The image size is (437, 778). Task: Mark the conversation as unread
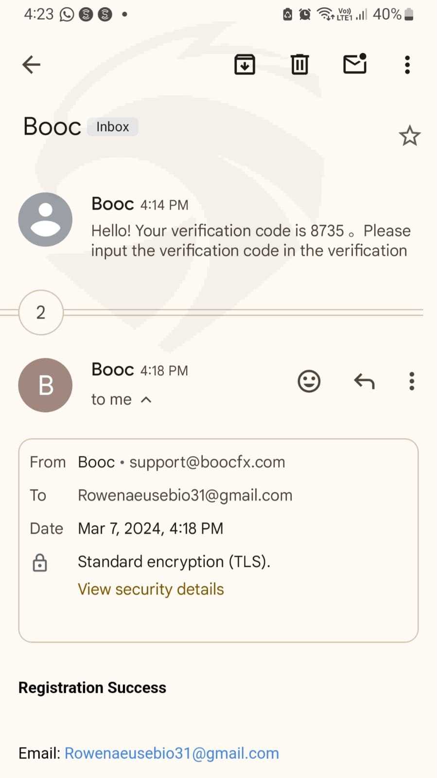(x=355, y=64)
